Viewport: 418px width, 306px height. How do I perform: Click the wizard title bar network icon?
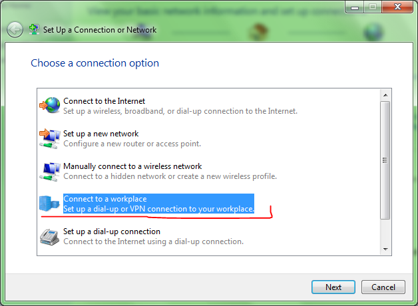34,29
